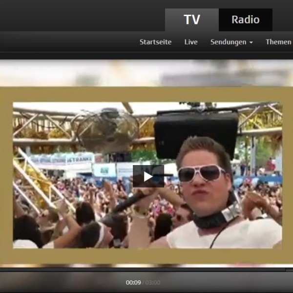Viewport: 293px width, 293px height.
Task: Click the caret arrow beside Sendungen
Action: (251, 42)
